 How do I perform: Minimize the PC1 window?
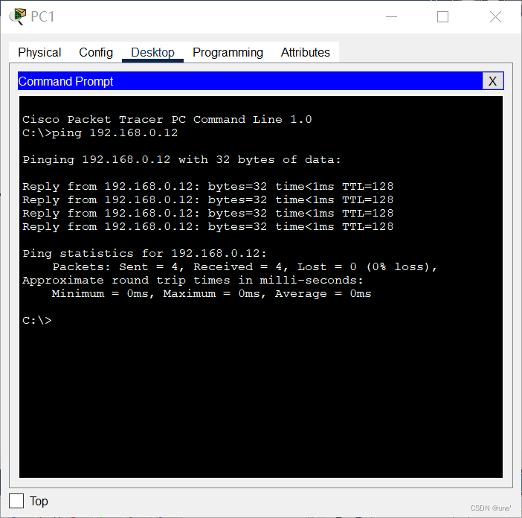391,16
